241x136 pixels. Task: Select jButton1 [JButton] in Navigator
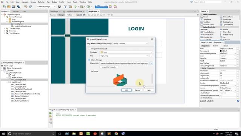(x=20, y=96)
